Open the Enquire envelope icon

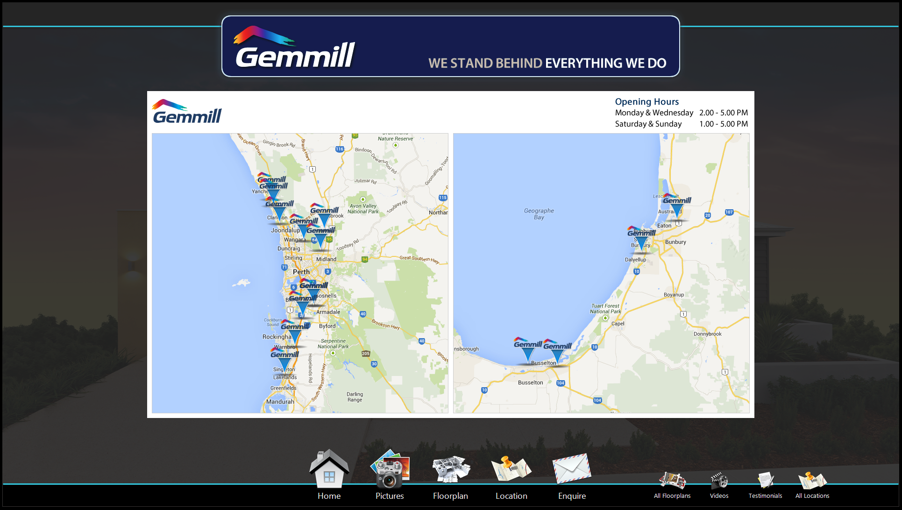coord(572,468)
